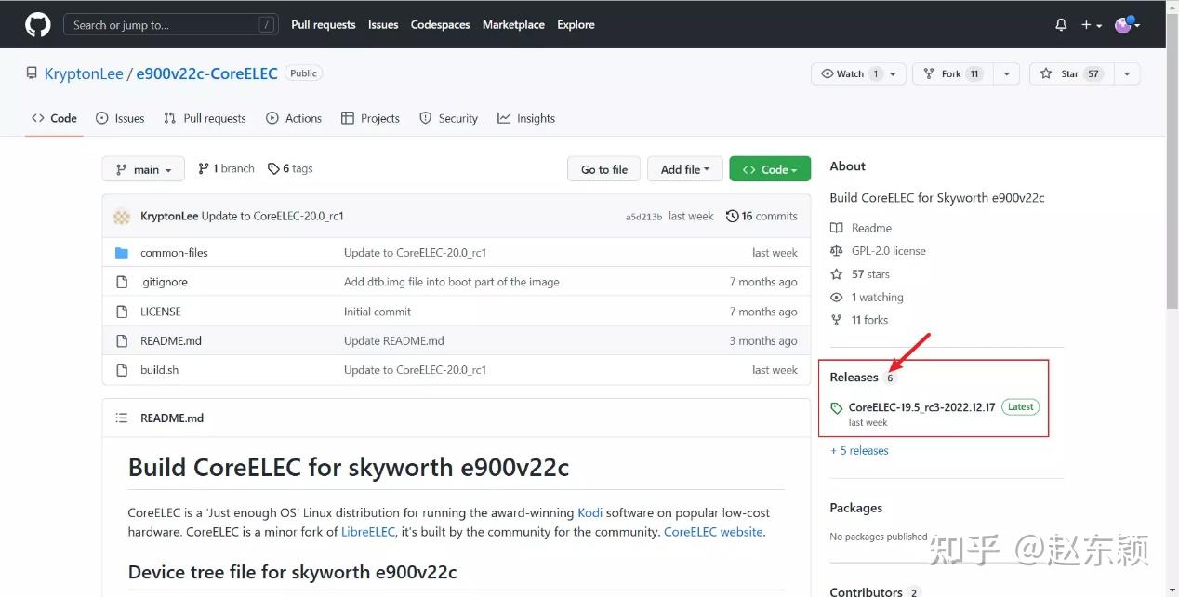Click the release tag icon beside CoreELEC-19.5_rc3
1179x597 pixels.
point(837,408)
